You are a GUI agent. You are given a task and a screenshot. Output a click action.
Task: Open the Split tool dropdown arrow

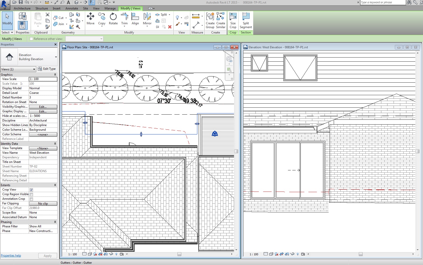click(170, 15)
